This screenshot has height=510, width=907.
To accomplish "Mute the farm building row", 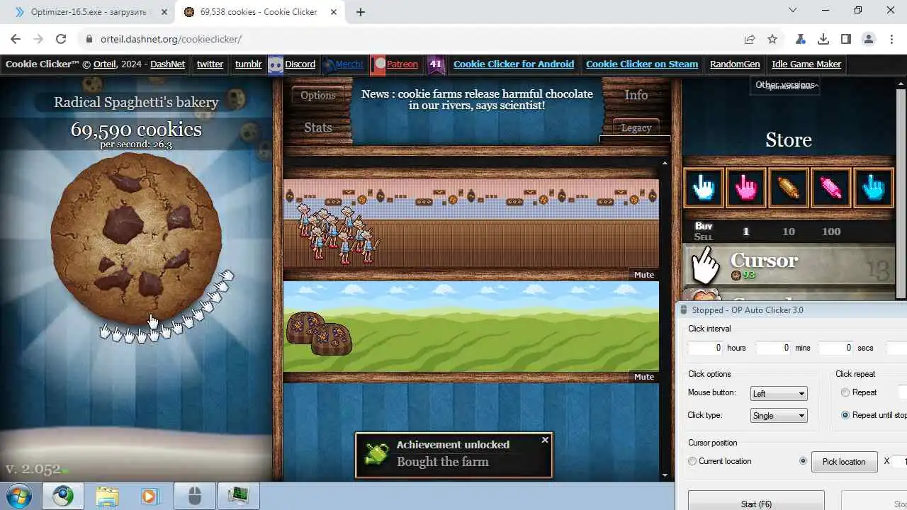I will pos(644,377).
